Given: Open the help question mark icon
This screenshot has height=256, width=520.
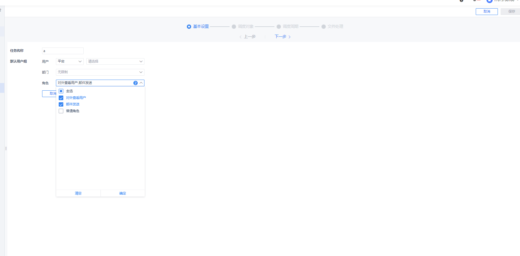Looking at the screenshot, I should [x=461, y=1].
